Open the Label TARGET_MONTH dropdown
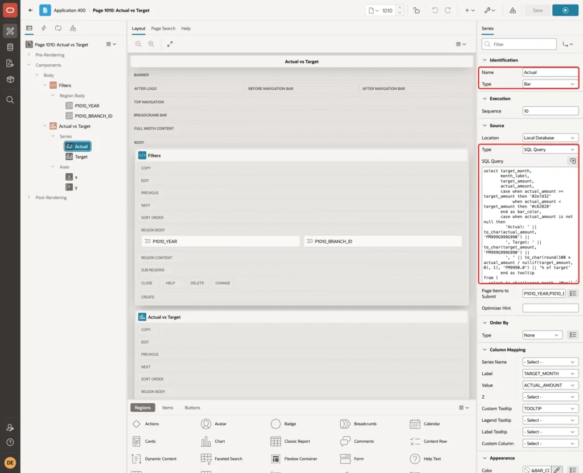Viewport: 583px width, 473px height. (x=551, y=374)
